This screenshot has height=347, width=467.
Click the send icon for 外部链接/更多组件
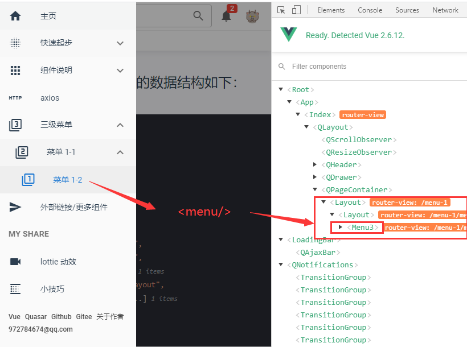click(x=15, y=207)
